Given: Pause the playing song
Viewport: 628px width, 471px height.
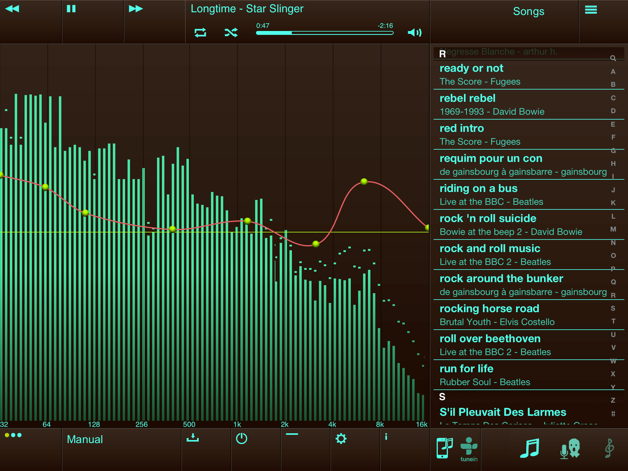Looking at the screenshot, I should pos(71,9).
